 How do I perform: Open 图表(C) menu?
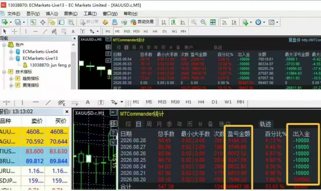[x=71, y=14]
